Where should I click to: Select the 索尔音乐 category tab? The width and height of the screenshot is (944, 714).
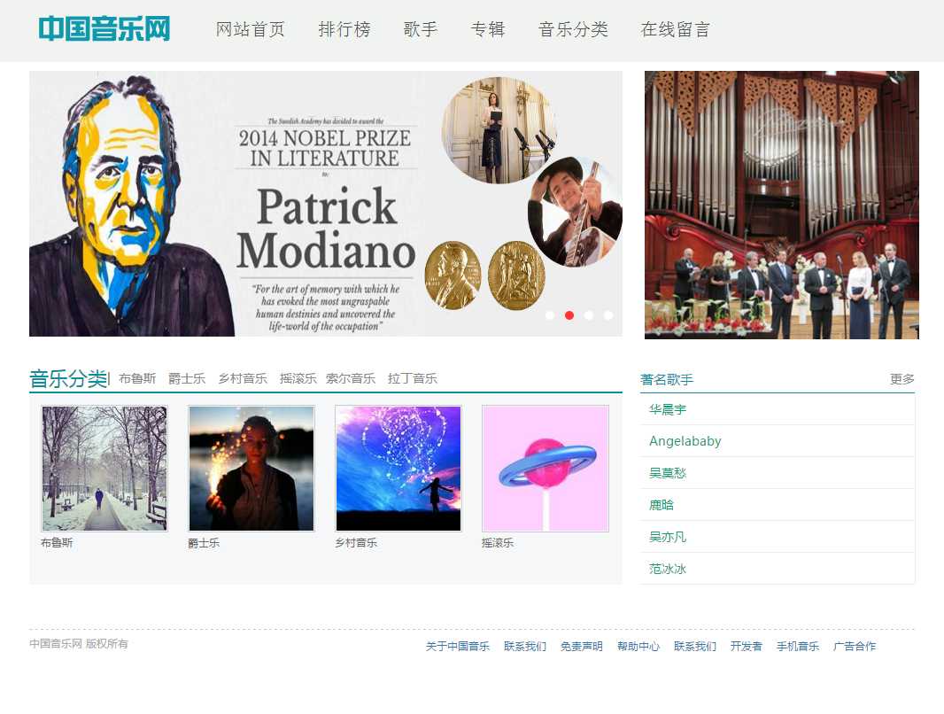(x=351, y=378)
